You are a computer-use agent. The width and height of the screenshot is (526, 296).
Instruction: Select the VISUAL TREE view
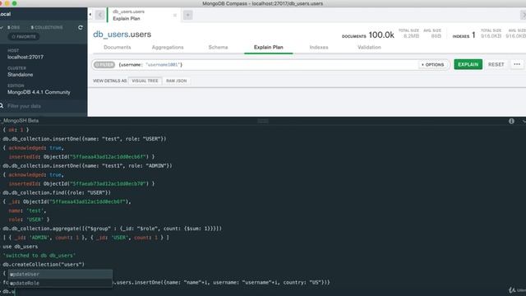click(x=145, y=81)
